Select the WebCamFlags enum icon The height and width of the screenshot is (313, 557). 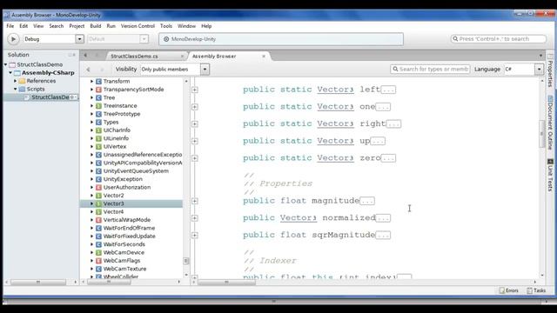tap(98, 261)
